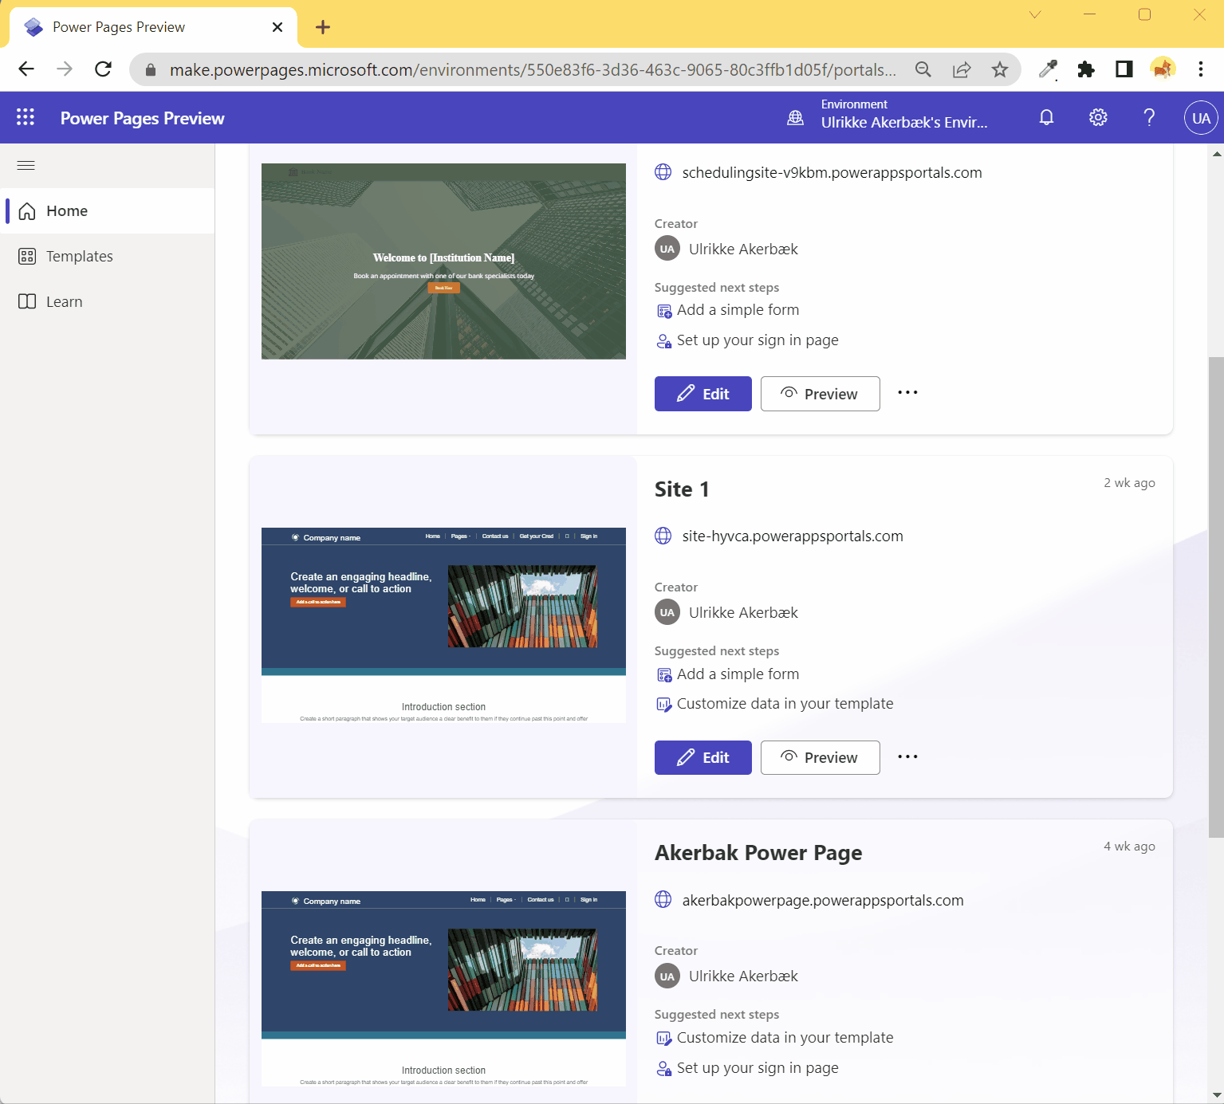Click Customize data for Akerbak Power Page
Screen dimensions: 1224x1104
[x=774, y=1038]
